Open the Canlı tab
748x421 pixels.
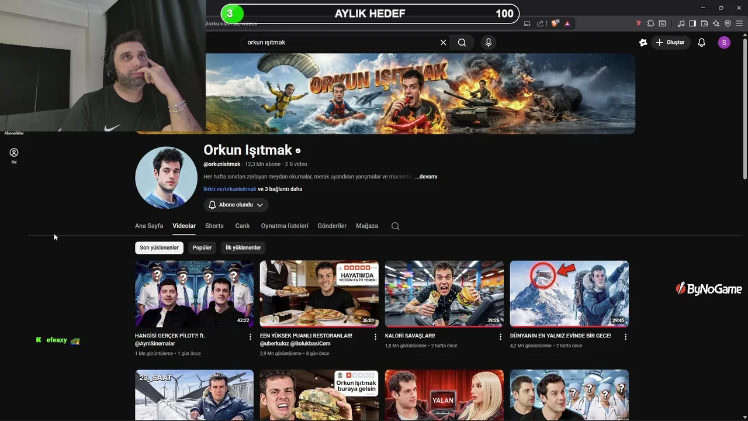pyautogui.click(x=243, y=226)
